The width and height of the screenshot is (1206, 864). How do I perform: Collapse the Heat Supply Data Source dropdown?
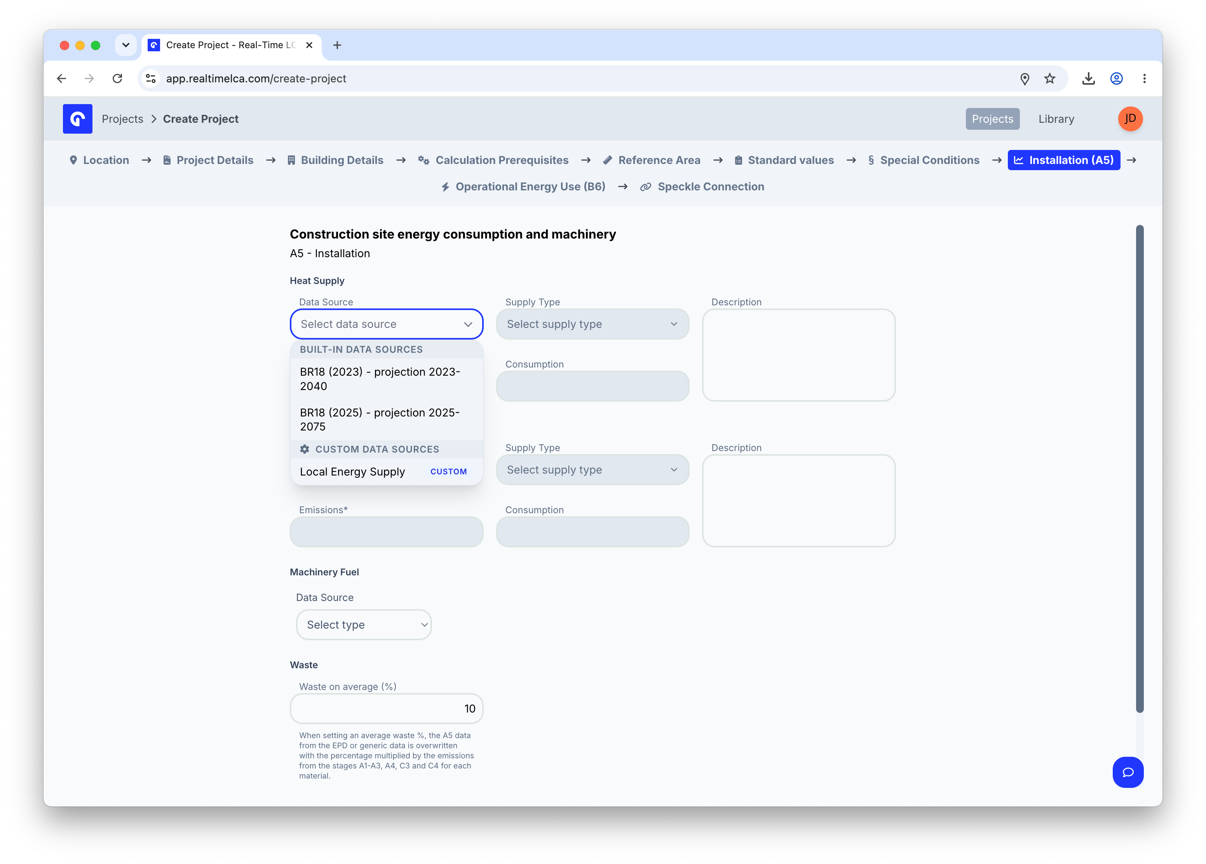(x=387, y=324)
